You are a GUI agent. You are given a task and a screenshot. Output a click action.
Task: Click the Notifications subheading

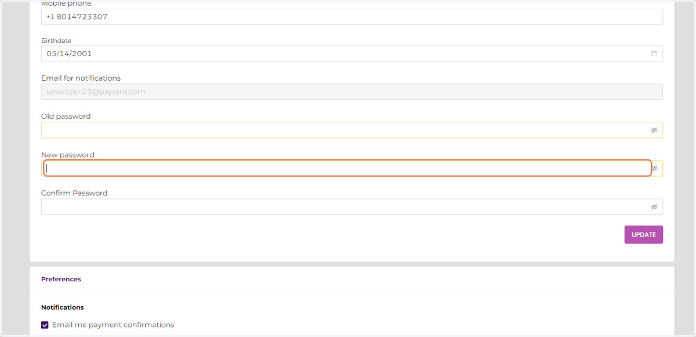pos(62,307)
